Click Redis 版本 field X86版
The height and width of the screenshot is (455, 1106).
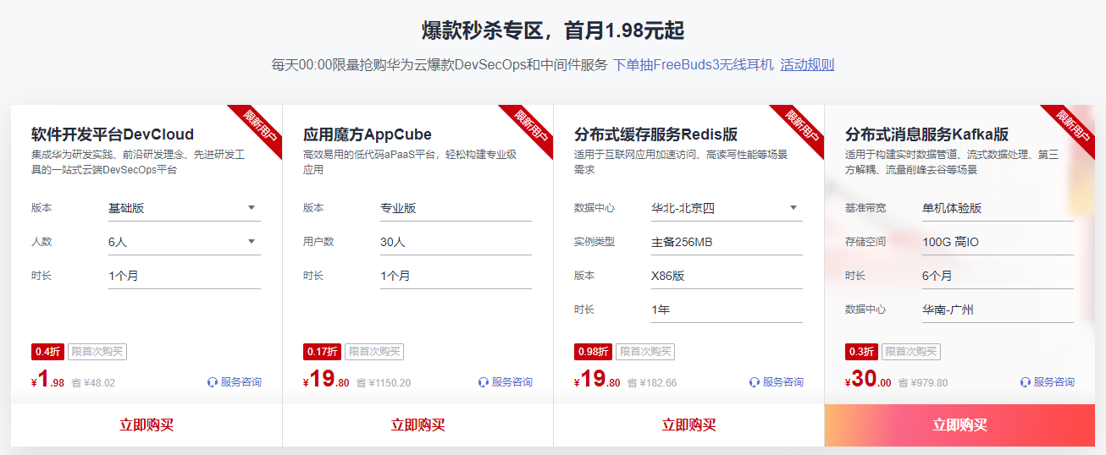click(727, 276)
